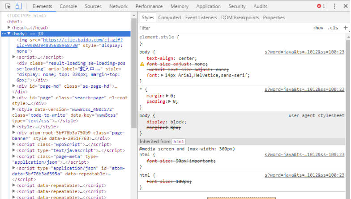This screenshot has height=199, width=351.
Task: Expand the script class="page-meta" node
Action: click(x=13, y=157)
